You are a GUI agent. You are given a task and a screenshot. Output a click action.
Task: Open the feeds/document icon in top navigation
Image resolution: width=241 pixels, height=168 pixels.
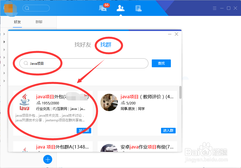[138, 8]
